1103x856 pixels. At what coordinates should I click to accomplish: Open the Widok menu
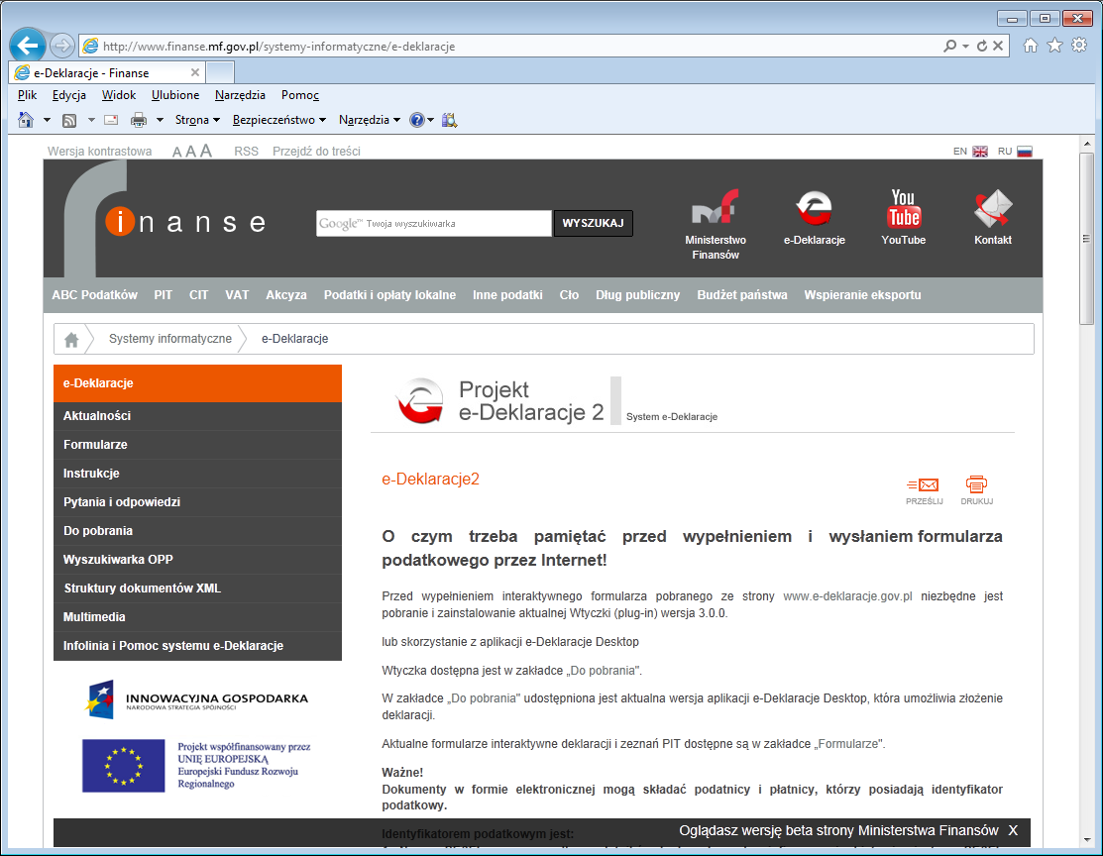click(119, 95)
